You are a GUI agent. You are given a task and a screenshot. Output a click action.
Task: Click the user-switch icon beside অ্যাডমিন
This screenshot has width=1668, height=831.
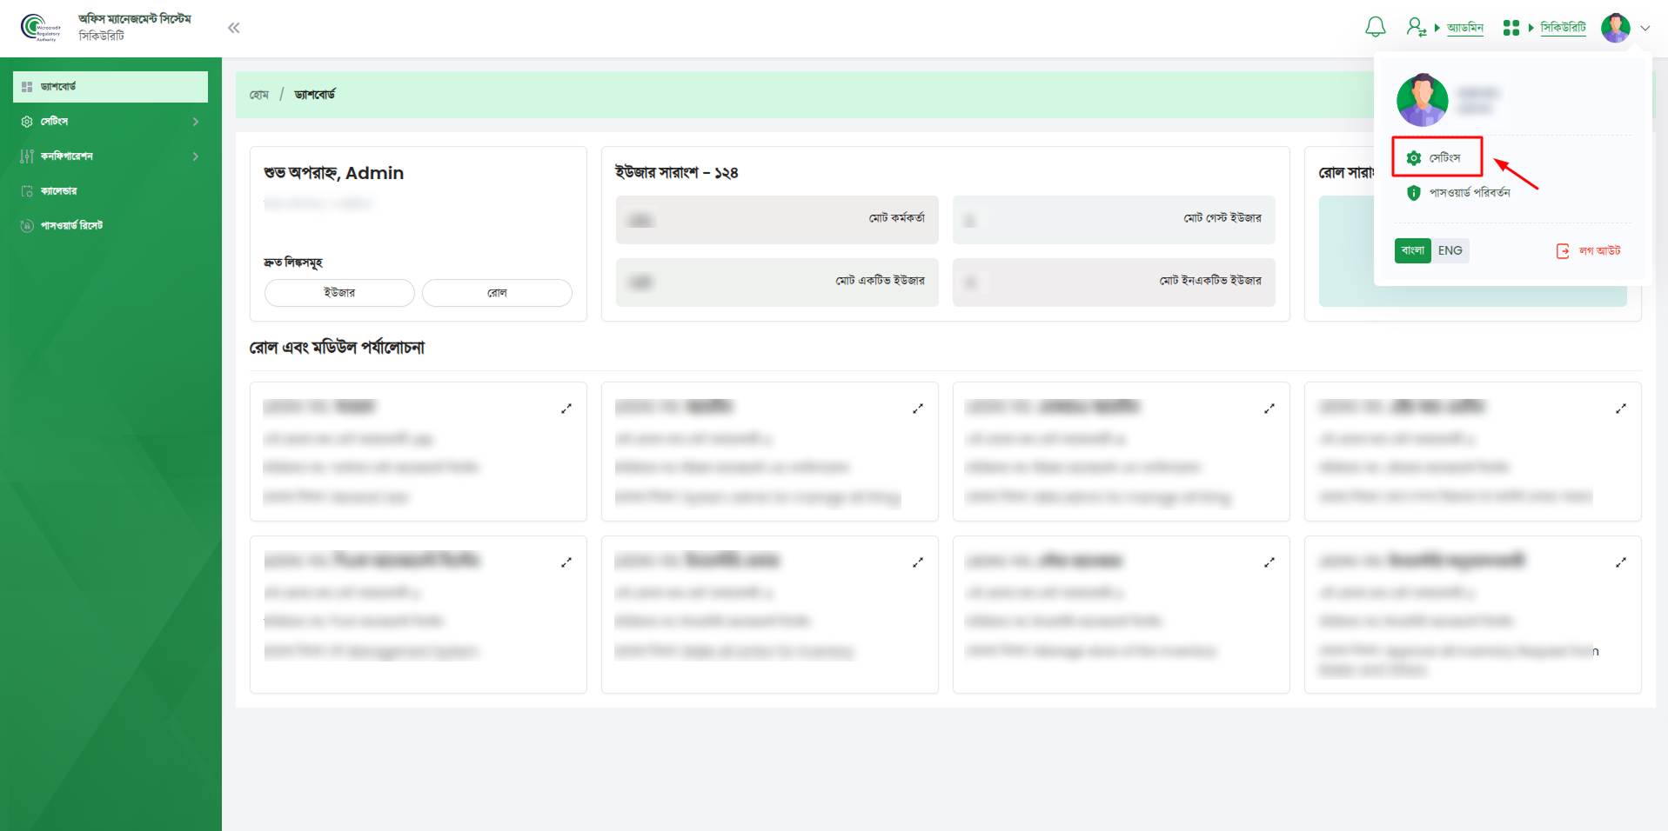click(x=1416, y=28)
